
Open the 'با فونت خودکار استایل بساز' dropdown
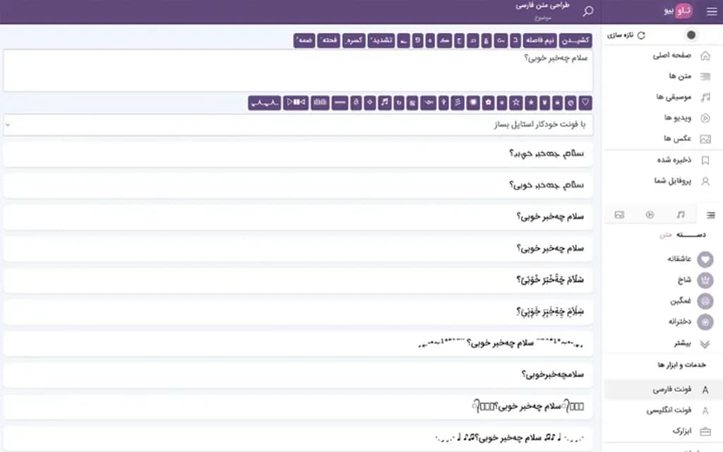[x=297, y=124]
